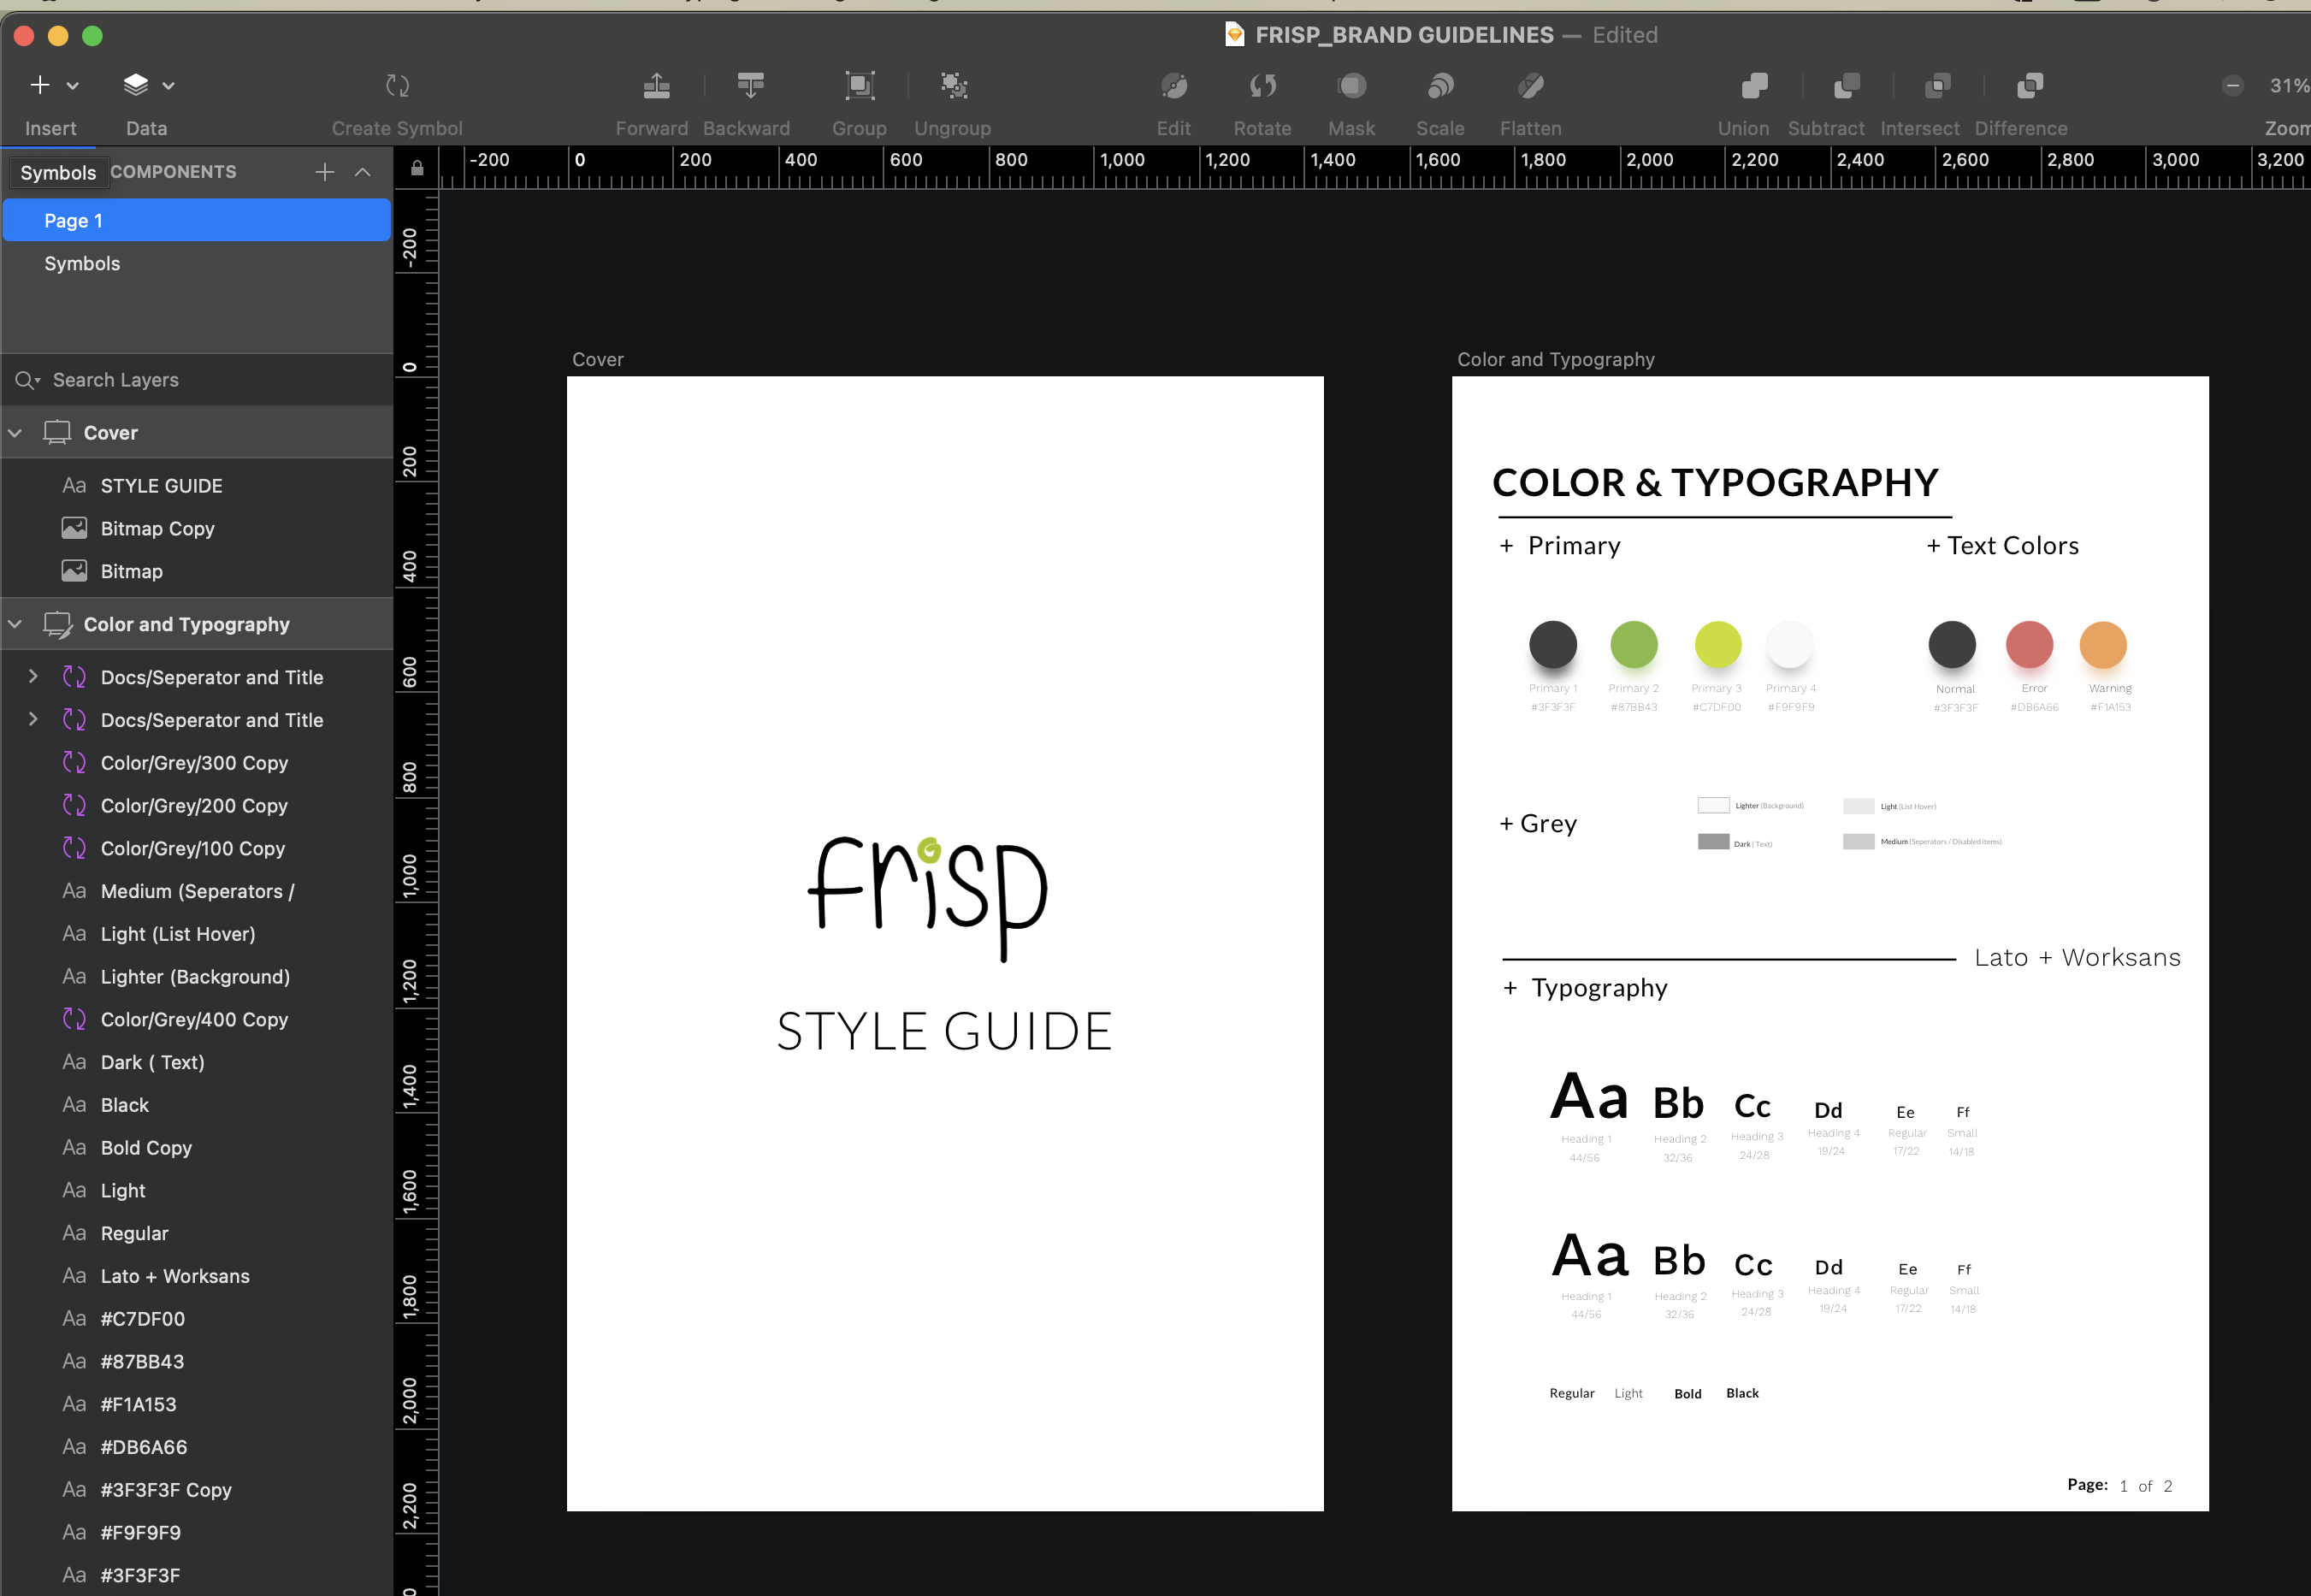Collapse the pages list chevron

[x=363, y=172]
